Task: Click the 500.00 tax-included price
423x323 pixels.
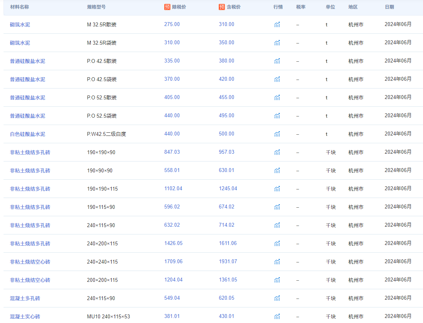Action: pos(226,134)
